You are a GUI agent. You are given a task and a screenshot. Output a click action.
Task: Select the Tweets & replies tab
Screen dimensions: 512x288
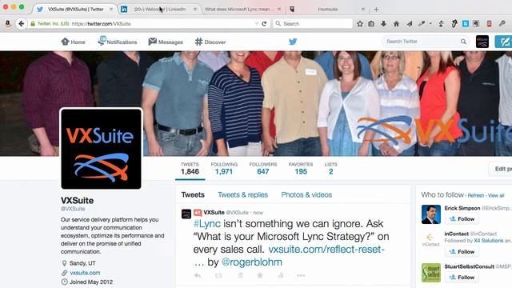pos(242,194)
